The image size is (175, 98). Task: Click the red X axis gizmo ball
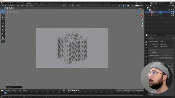pos(142,16)
